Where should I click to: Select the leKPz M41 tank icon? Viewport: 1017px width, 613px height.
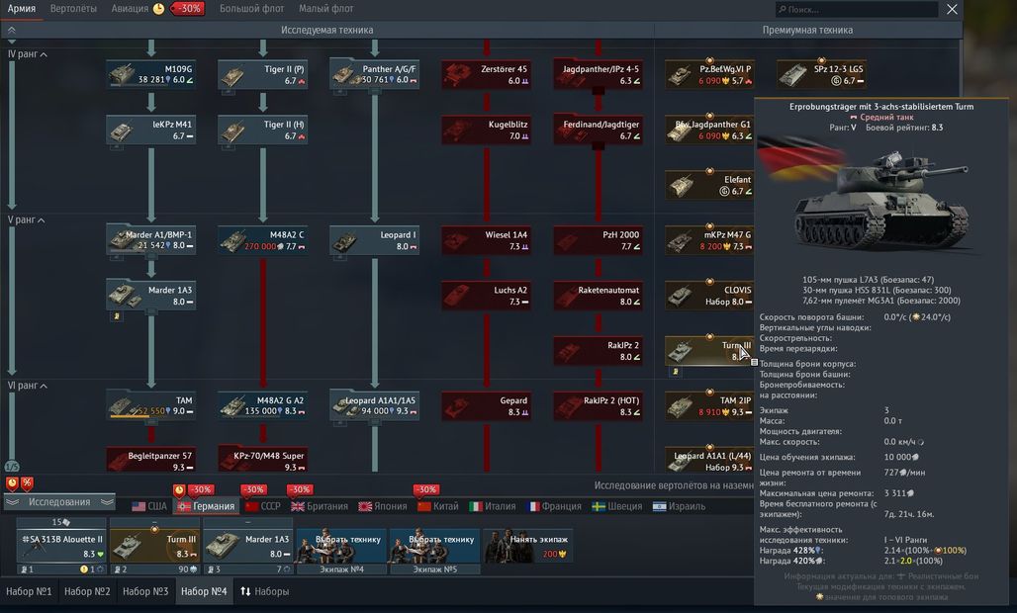151,130
